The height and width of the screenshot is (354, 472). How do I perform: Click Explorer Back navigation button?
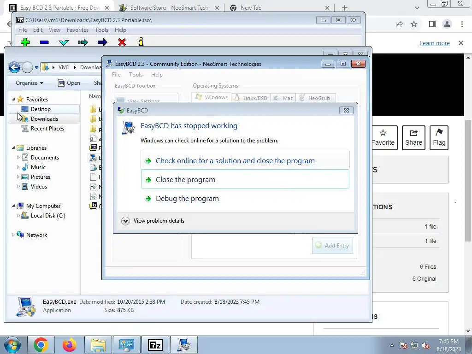coord(14,67)
